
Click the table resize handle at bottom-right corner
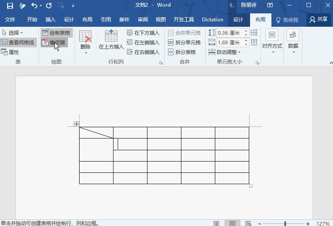tap(251, 186)
